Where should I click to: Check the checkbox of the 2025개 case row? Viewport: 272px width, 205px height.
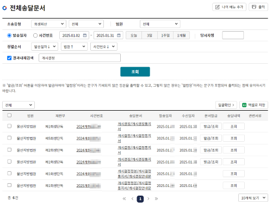[x=9, y=185]
